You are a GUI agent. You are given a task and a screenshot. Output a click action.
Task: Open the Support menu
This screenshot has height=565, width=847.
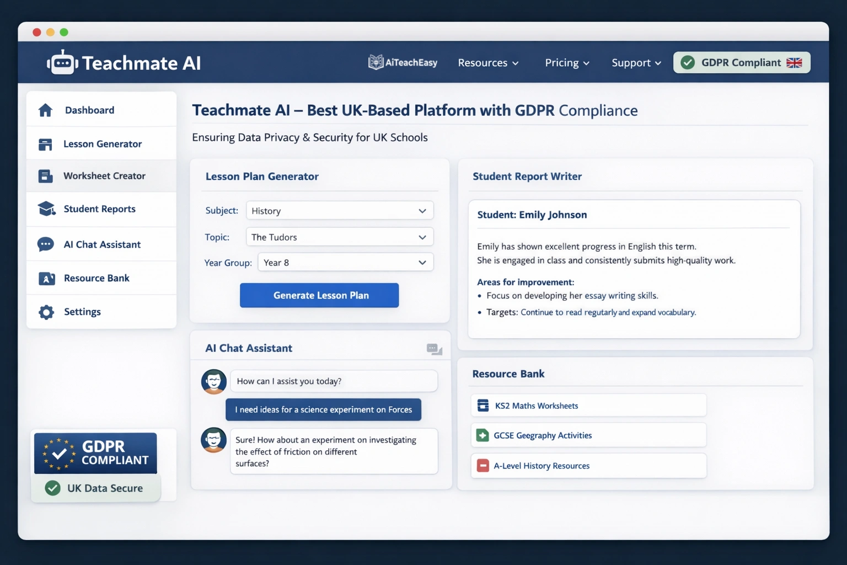(635, 63)
